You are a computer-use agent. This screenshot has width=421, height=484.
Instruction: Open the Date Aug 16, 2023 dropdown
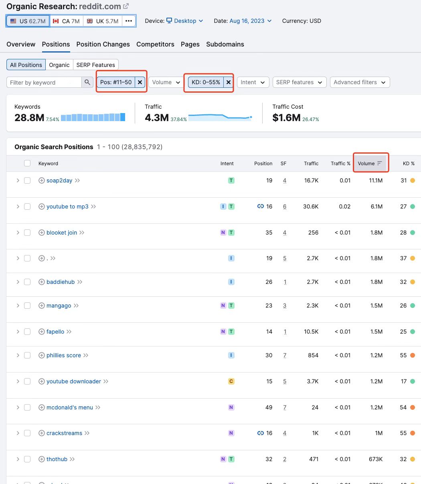tap(251, 21)
